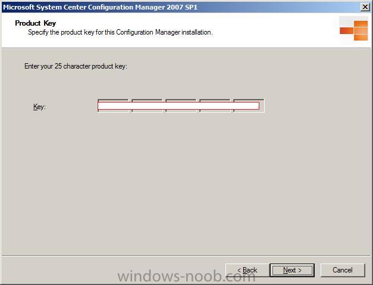
Task: Select the first product key segment field
Action: [113, 106]
